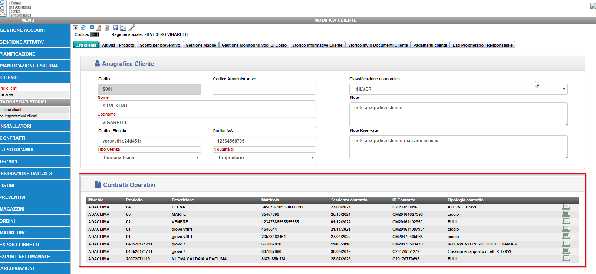
Task: Click into the Note text area
Action: coord(458,114)
